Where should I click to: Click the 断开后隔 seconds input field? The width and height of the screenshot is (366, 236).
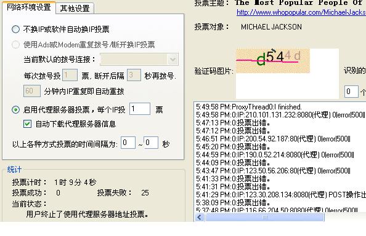pyautogui.click(x=134, y=75)
